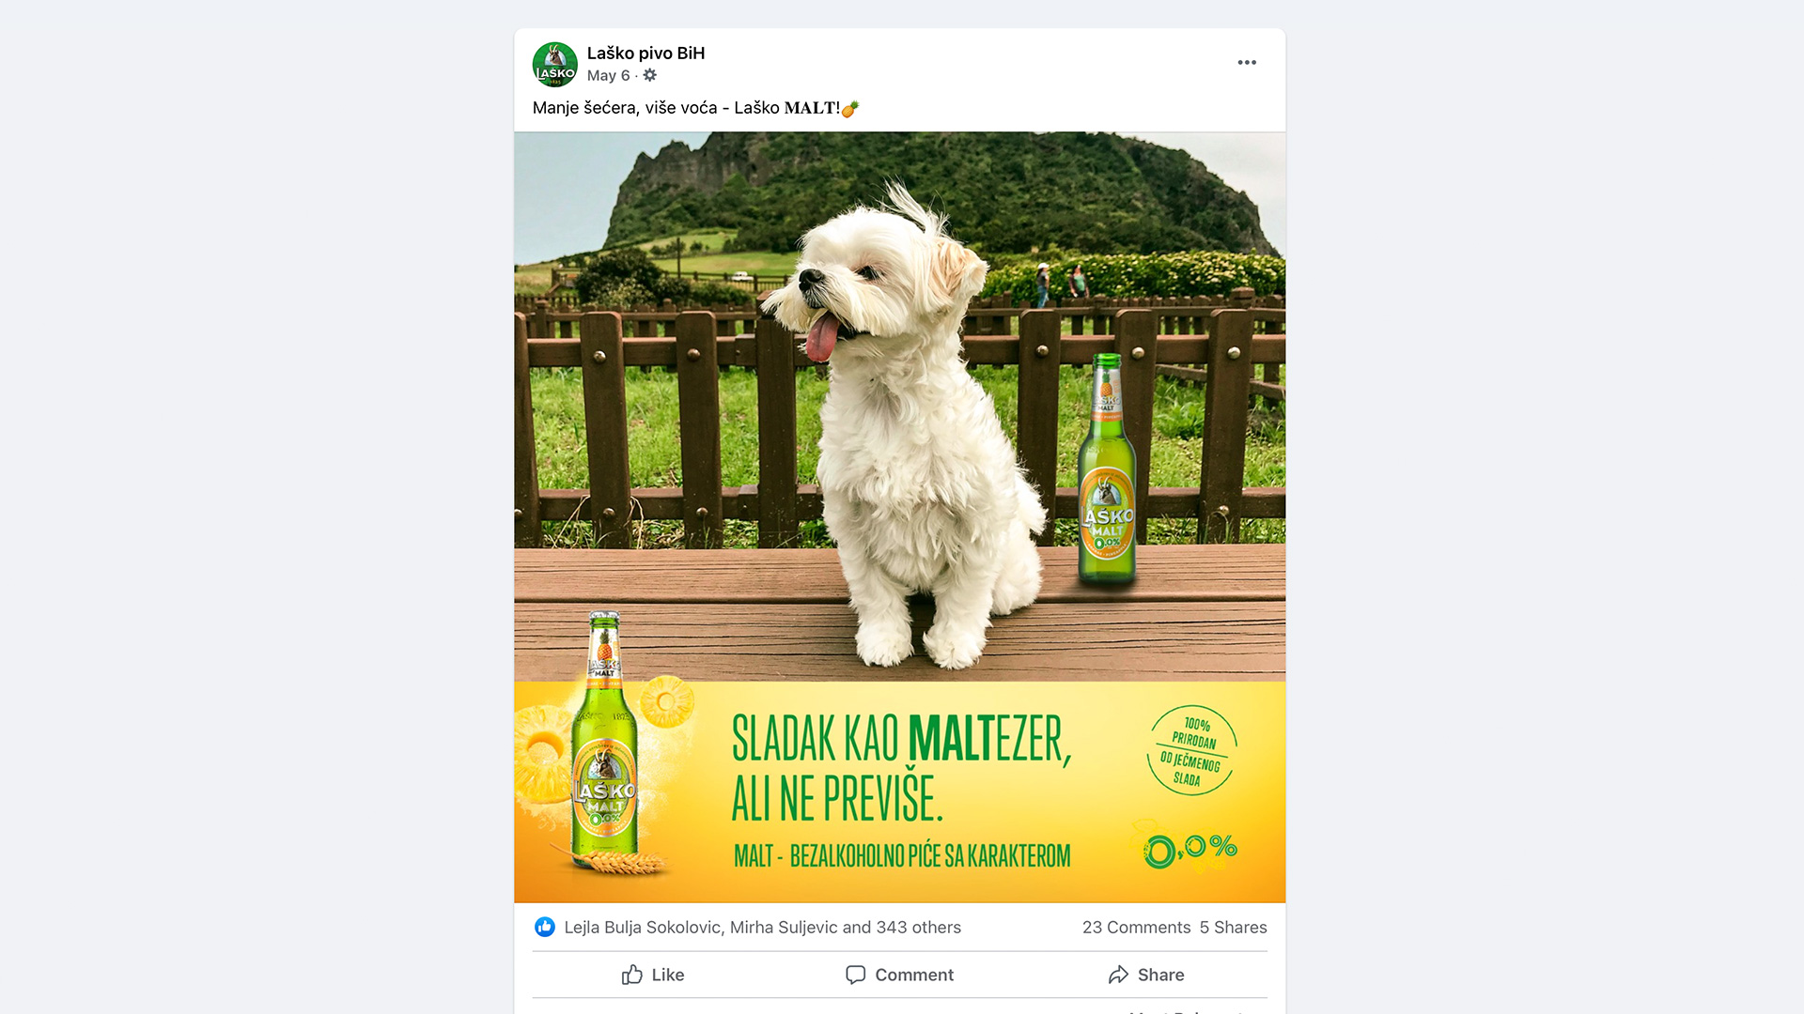This screenshot has width=1804, height=1014.
Task: Click the post audience settings gear icon
Action: (649, 75)
